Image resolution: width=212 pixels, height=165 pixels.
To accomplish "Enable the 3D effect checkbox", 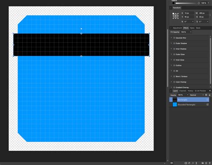I will click(x=174, y=71).
